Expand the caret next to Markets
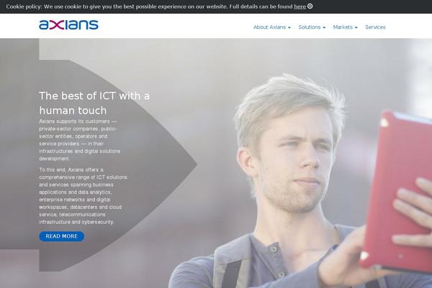Image resolution: width=432 pixels, height=288 pixels. click(x=356, y=27)
